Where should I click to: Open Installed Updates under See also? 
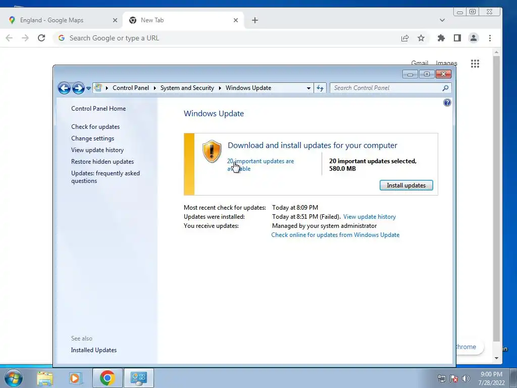click(93, 350)
